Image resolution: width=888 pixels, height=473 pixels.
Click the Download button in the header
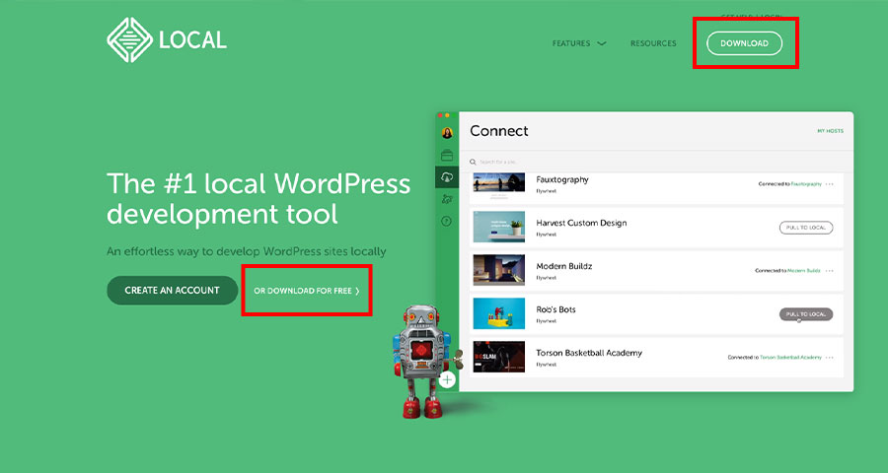pyautogui.click(x=744, y=43)
